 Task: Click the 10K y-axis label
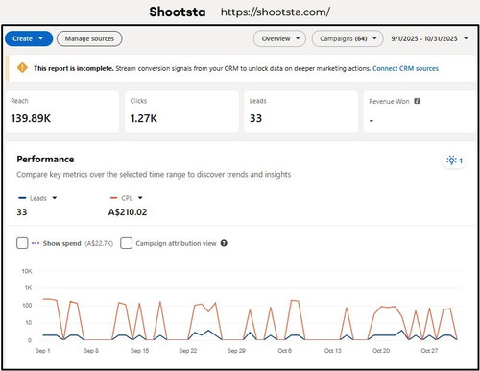[x=27, y=271]
